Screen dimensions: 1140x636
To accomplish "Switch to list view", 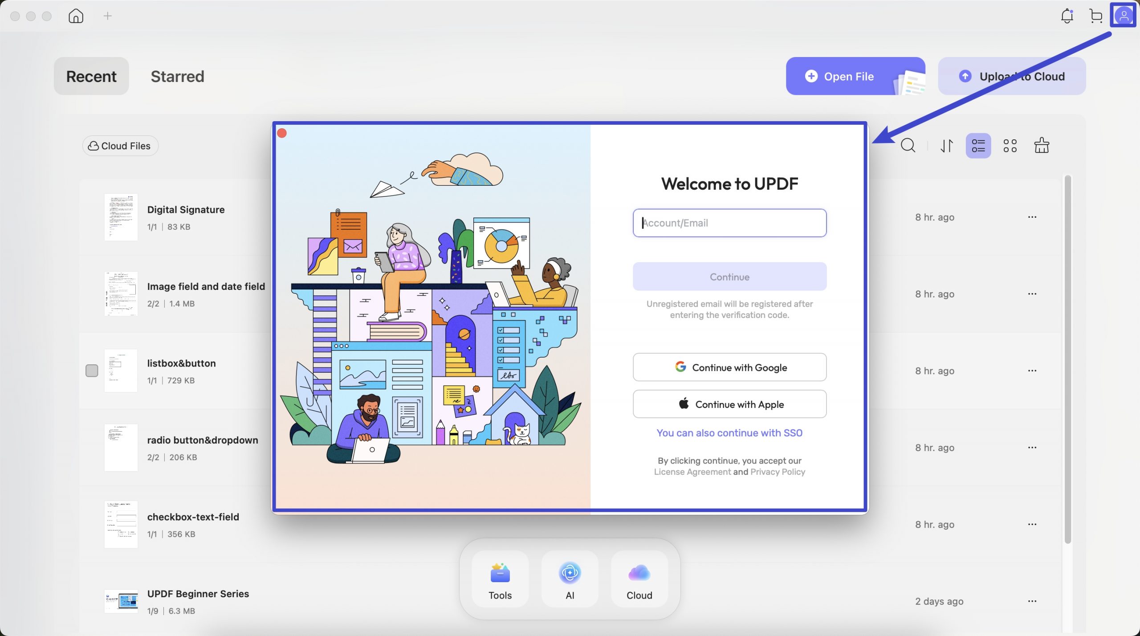I will (978, 145).
